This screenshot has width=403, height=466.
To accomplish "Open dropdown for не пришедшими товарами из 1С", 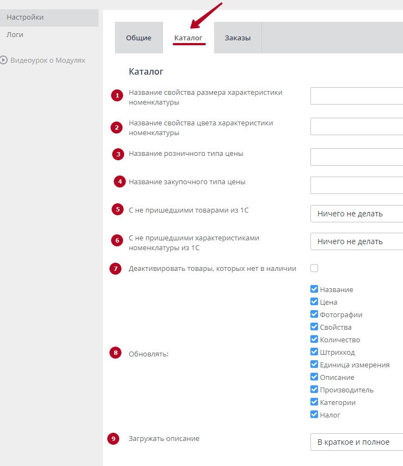I will [357, 214].
